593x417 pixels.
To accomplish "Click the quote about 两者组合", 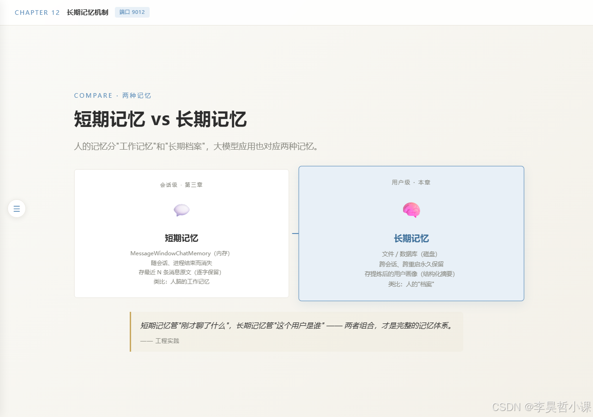I will pyautogui.click(x=296, y=326).
